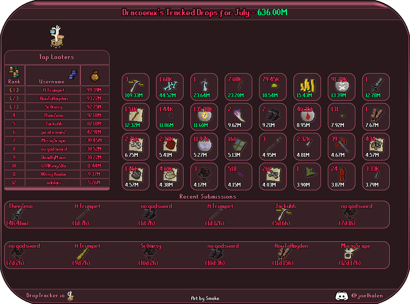
Task: Click the 30.52M loot value for rank 8
Action: coord(94,149)
